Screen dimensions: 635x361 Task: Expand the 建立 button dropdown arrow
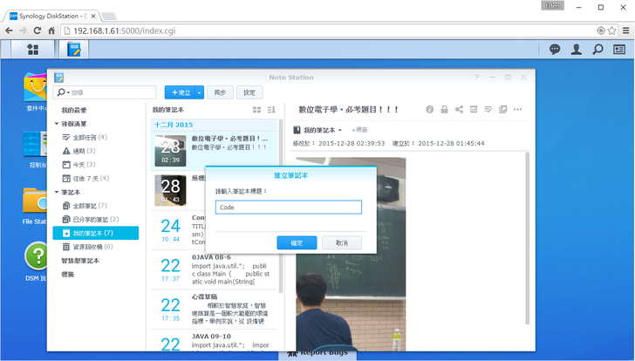pyautogui.click(x=200, y=92)
